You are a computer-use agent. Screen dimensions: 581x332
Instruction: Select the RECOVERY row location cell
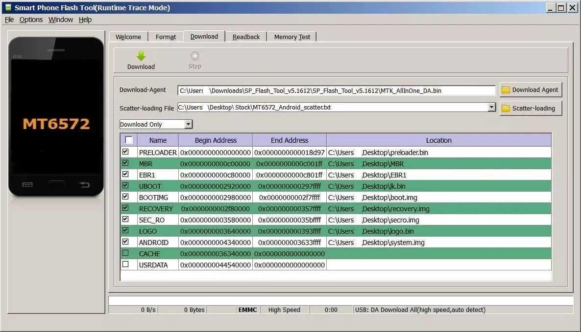tap(438, 209)
